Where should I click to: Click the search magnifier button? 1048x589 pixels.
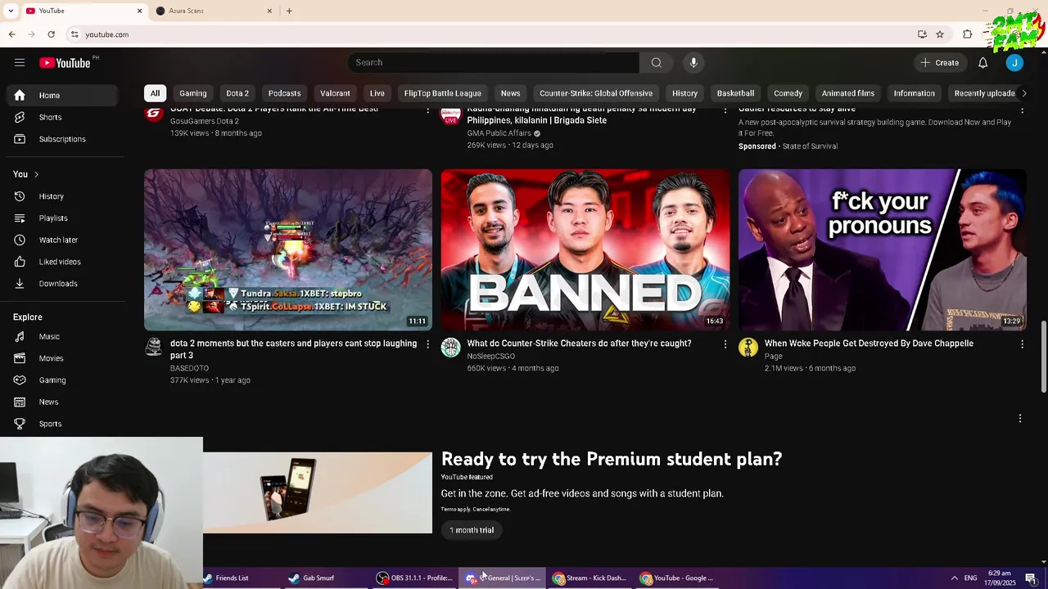click(656, 63)
